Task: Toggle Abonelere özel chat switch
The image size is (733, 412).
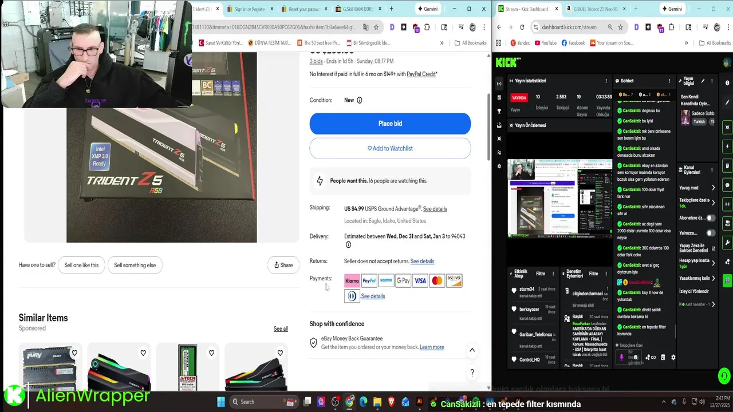Action: (x=710, y=218)
